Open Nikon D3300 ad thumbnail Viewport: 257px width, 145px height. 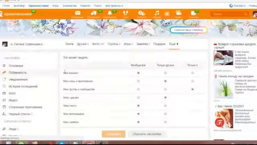click(x=224, y=118)
